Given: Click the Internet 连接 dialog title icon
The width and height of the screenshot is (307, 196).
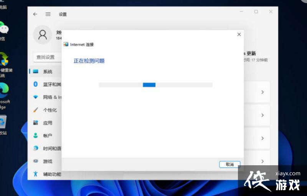Looking at the screenshot, I should click(66, 44).
